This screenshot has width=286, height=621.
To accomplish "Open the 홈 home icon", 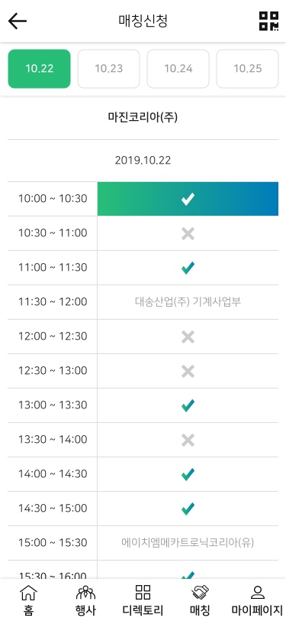I will pos(28,600).
